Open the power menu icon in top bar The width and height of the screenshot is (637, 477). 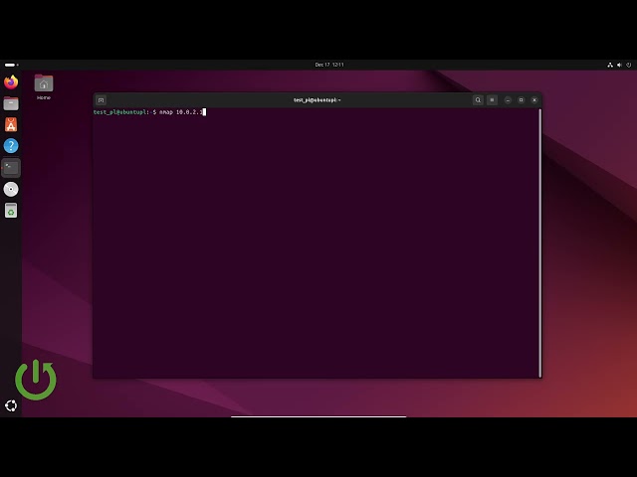tap(629, 65)
